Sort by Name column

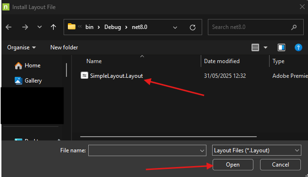point(94,61)
